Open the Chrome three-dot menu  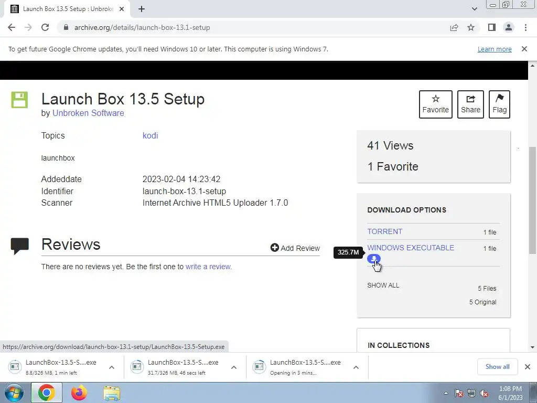tap(525, 27)
